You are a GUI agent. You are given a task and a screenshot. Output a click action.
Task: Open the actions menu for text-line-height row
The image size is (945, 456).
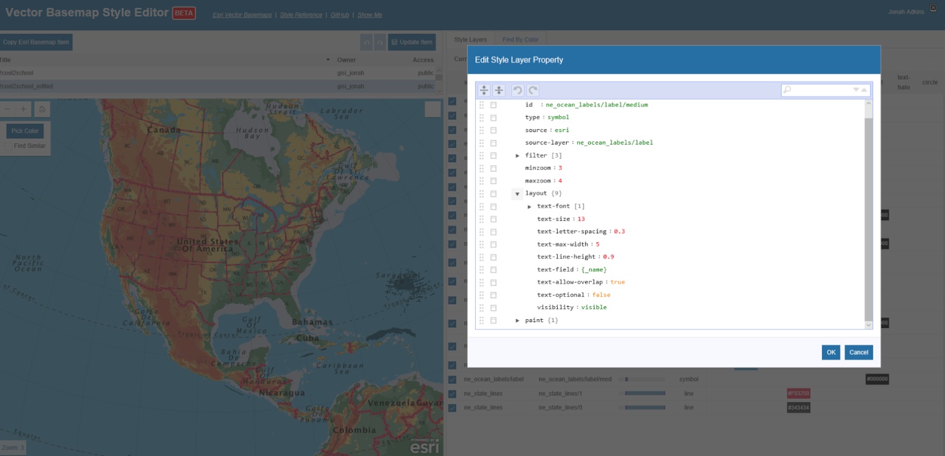coord(493,257)
